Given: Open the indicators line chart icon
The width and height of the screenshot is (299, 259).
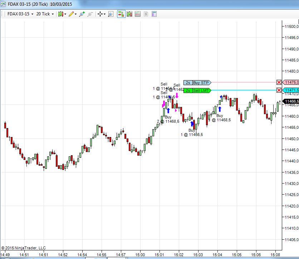Looking at the screenshot, I should click(x=137, y=14).
